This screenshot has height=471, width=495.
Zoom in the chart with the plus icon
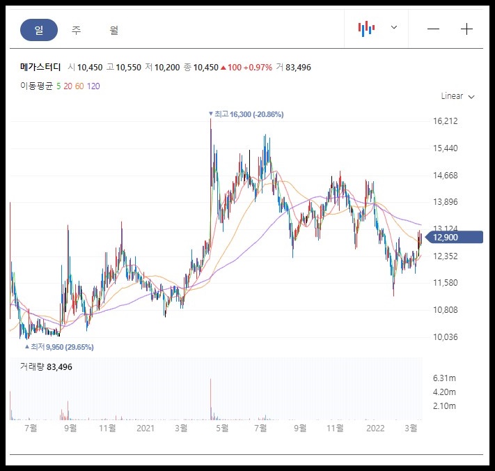466,29
